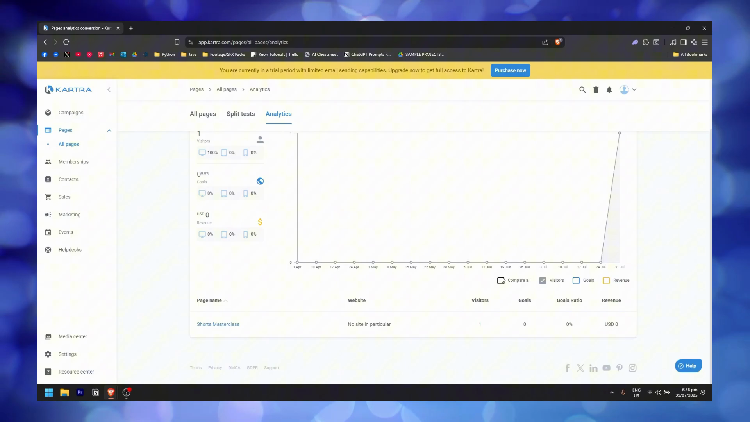Open the Support footer link

(271, 368)
